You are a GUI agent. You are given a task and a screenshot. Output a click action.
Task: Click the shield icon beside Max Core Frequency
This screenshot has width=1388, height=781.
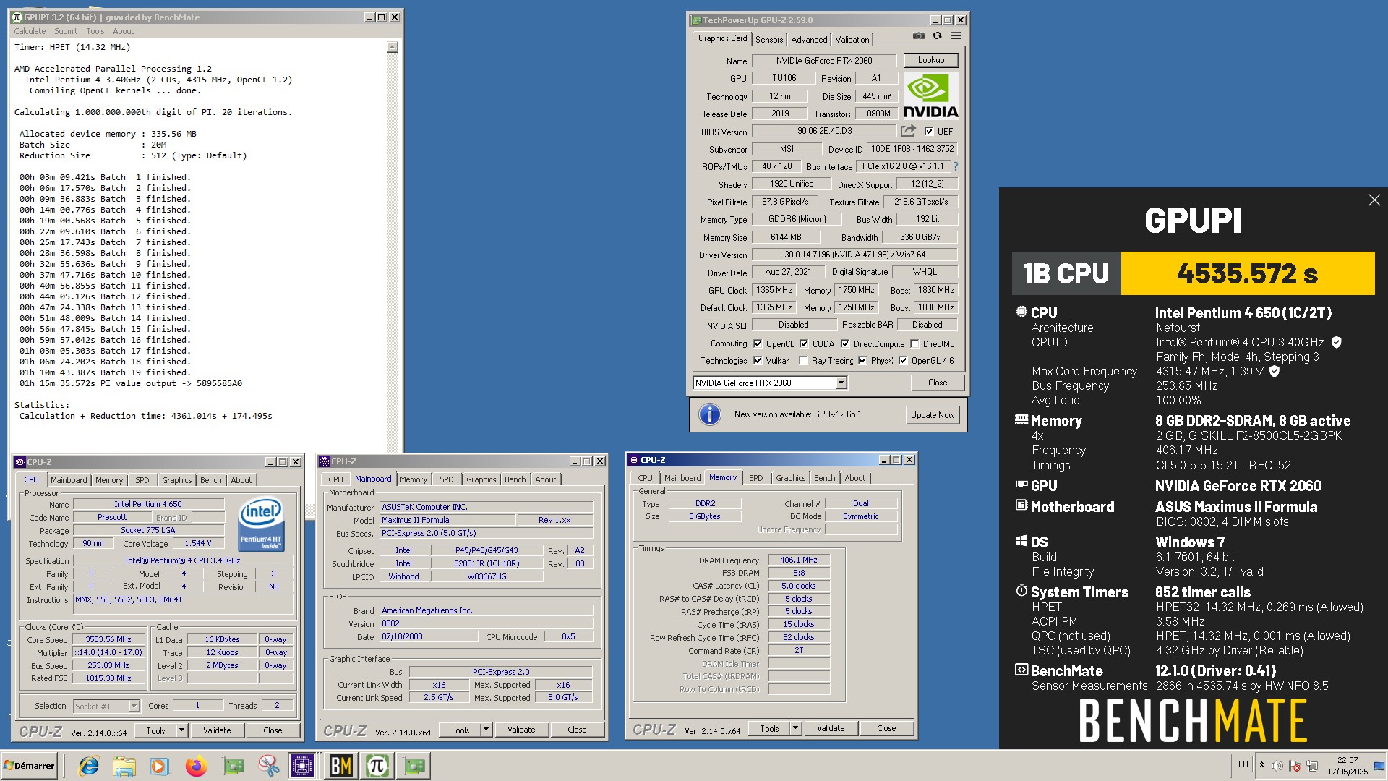[1275, 371]
